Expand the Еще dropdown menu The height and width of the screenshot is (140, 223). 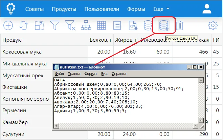coord(161,9)
